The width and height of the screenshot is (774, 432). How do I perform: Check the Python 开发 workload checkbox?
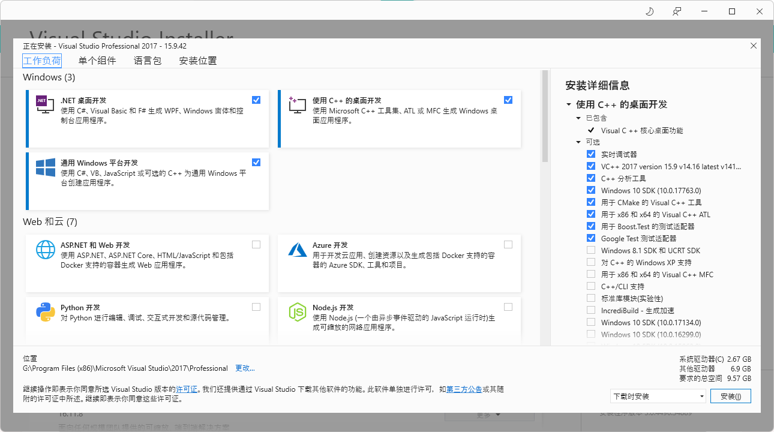(256, 307)
